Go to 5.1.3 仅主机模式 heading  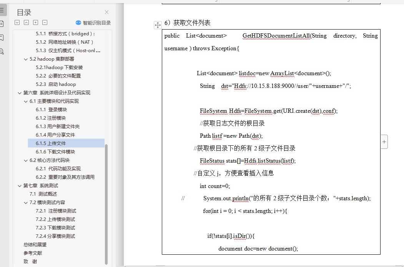[68, 50]
